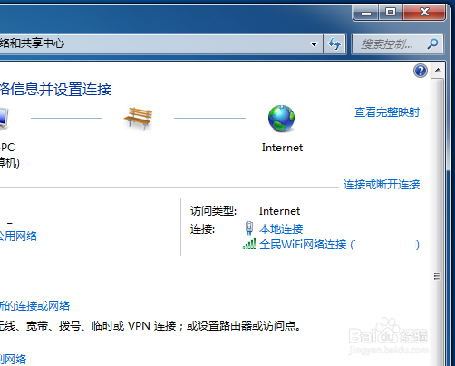The image size is (455, 366).
Task: Click the address bar text 络和共享中心
Action: point(32,43)
